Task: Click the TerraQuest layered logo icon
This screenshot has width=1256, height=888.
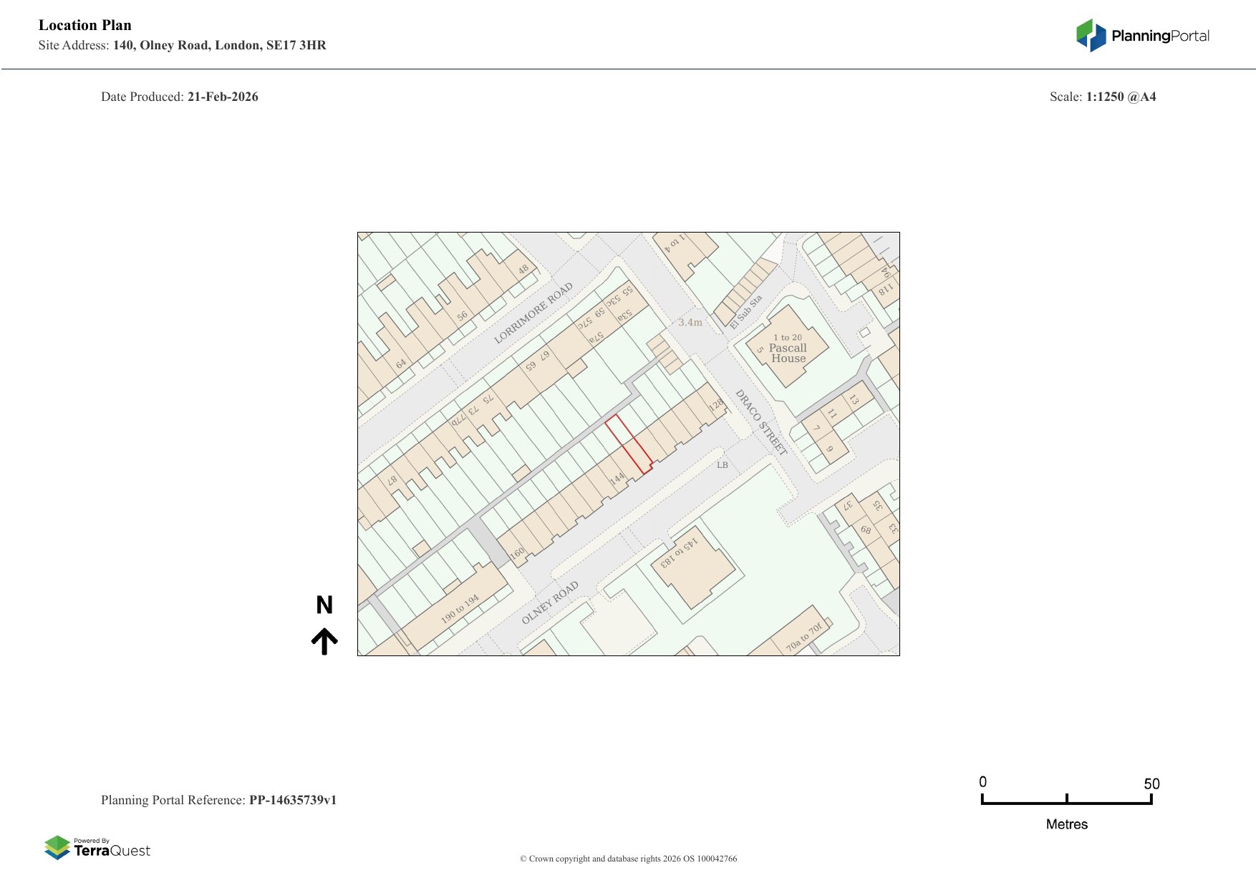Action: pos(57,847)
